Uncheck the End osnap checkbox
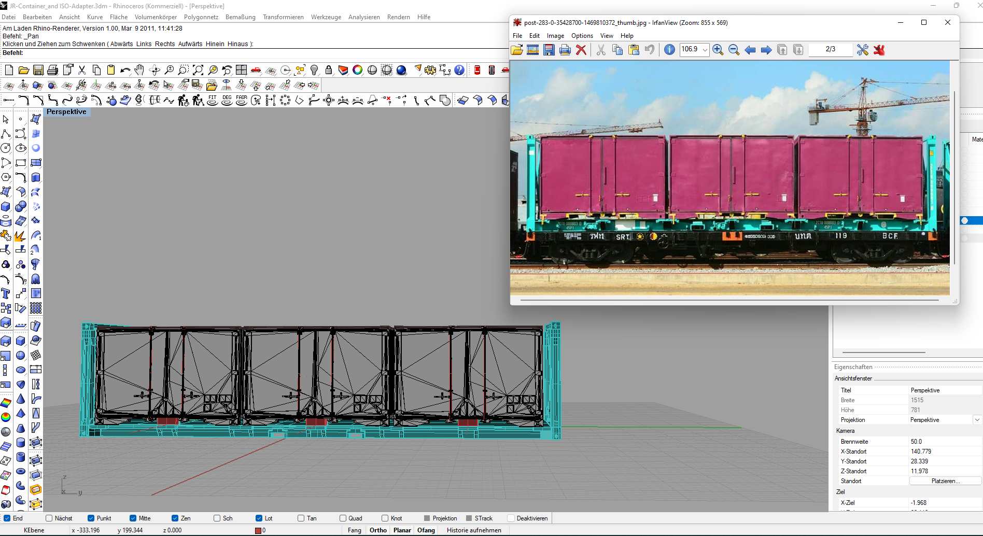Image resolution: width=983 pixels, height=536 pixels. click(x=7, y=518)
